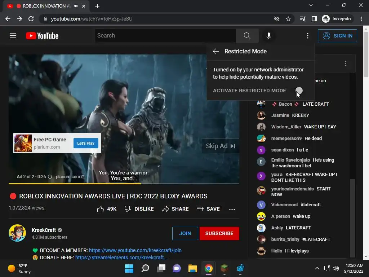Click the Free PC Game ad thumbnail

pyautogui.click(x=23, y=143)
